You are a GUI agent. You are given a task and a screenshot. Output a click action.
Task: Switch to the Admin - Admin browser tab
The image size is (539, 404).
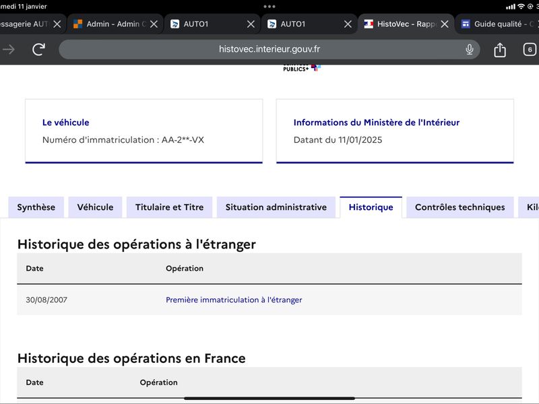click(115, 24)
